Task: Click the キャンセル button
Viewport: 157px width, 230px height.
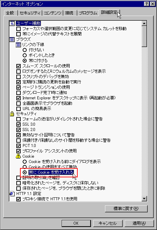Action: click(108, 223)
